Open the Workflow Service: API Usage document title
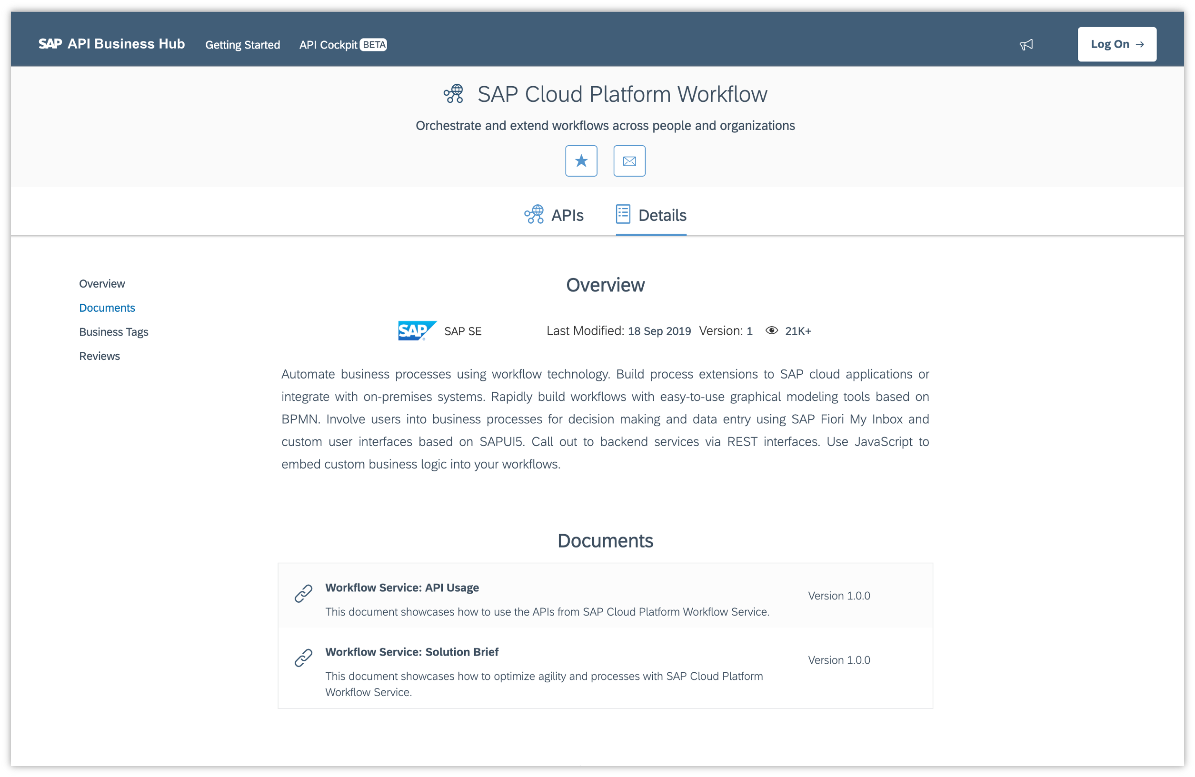The height and width of the screenshot is (777, 1195). [x=402, y=588]
